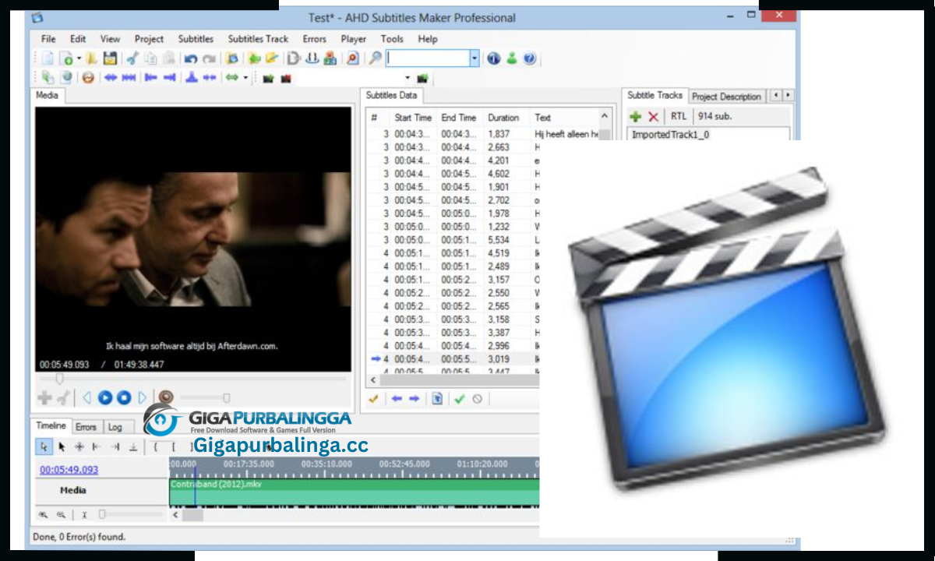Switch to the Errors tab in the bottom panel
Viewport: 935px width, 561px height.
point(86,427)
